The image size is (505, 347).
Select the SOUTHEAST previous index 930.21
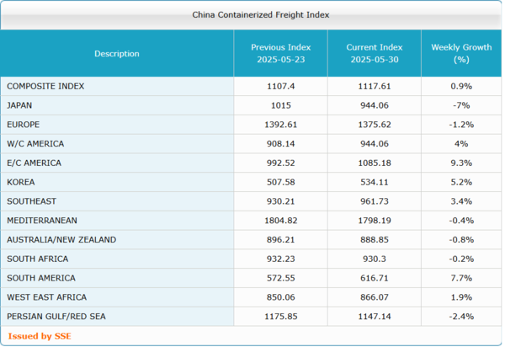[280, 201]
